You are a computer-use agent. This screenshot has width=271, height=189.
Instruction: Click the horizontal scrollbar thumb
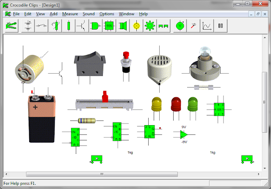(x=102, y=174)
